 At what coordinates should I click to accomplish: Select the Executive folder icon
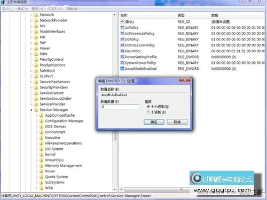tap(41, 138)
